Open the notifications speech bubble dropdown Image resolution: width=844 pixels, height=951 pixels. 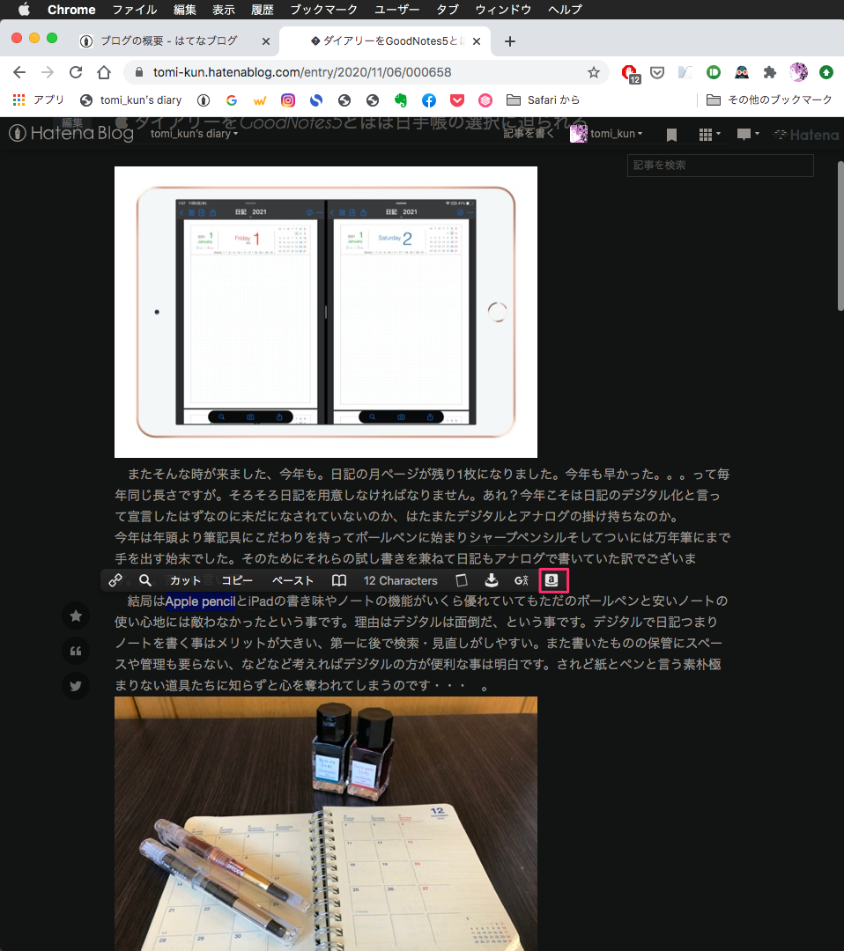coord(747,134)
